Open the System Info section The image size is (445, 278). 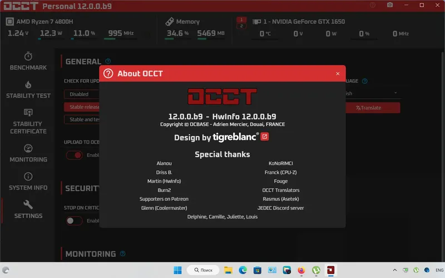tap(28, 182)
